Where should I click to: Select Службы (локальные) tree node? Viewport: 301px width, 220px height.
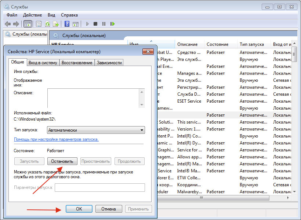tap(26, 34)
